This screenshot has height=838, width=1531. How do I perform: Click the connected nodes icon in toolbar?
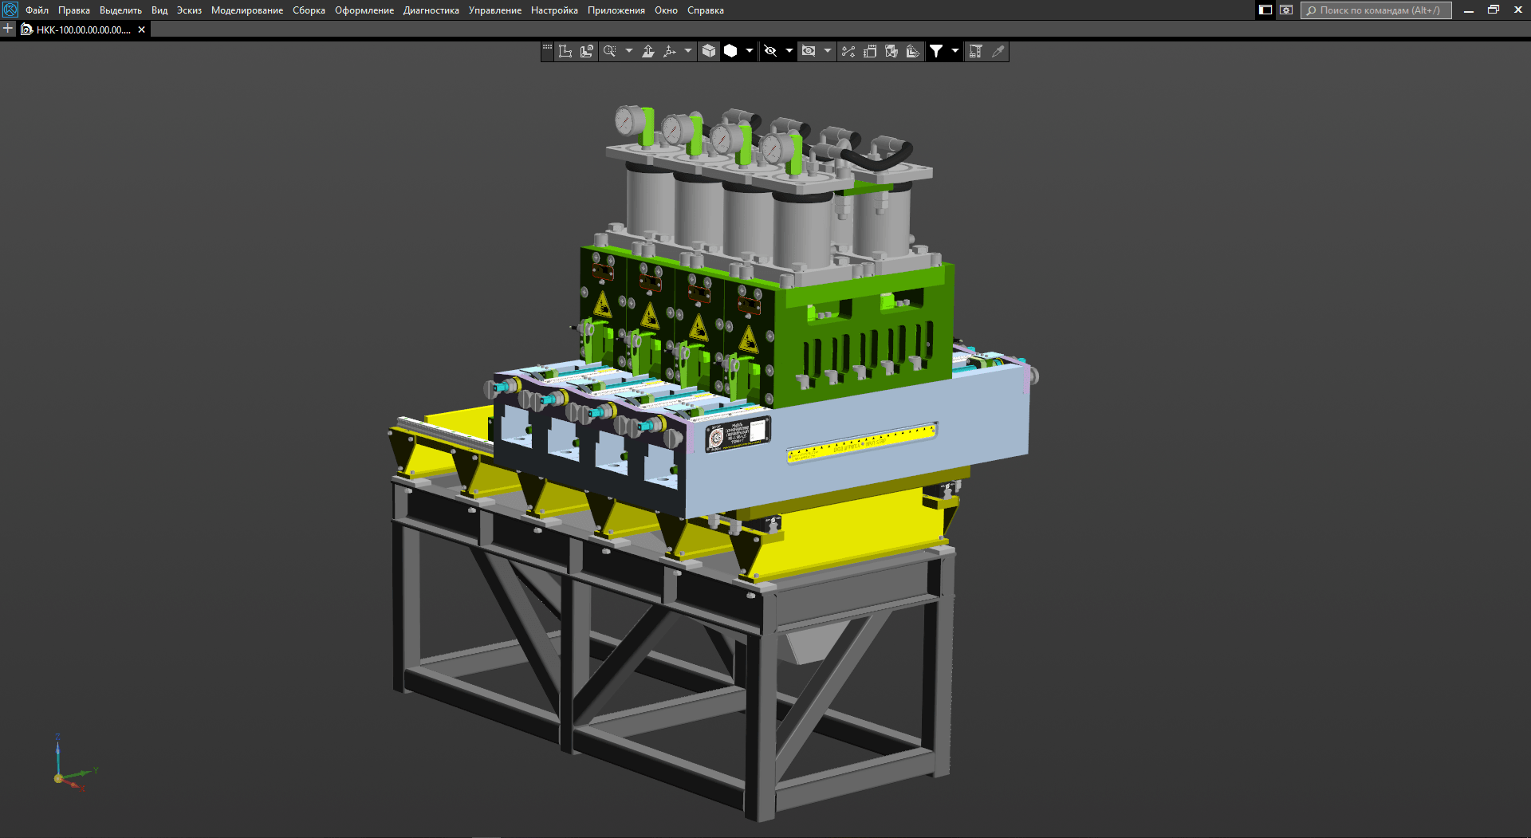pos(848,51)
